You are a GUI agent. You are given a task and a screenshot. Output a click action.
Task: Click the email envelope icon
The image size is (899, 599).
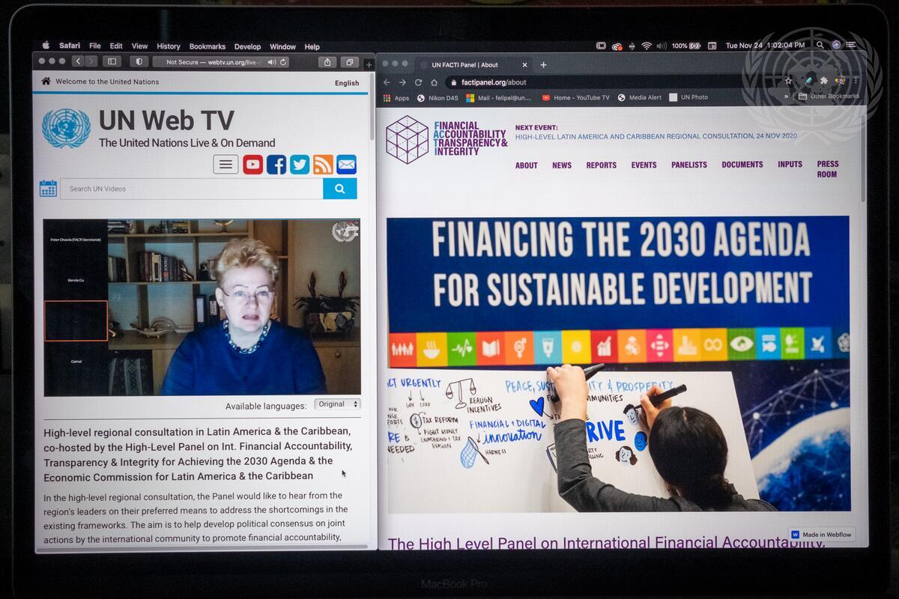(x=346, y=165)
